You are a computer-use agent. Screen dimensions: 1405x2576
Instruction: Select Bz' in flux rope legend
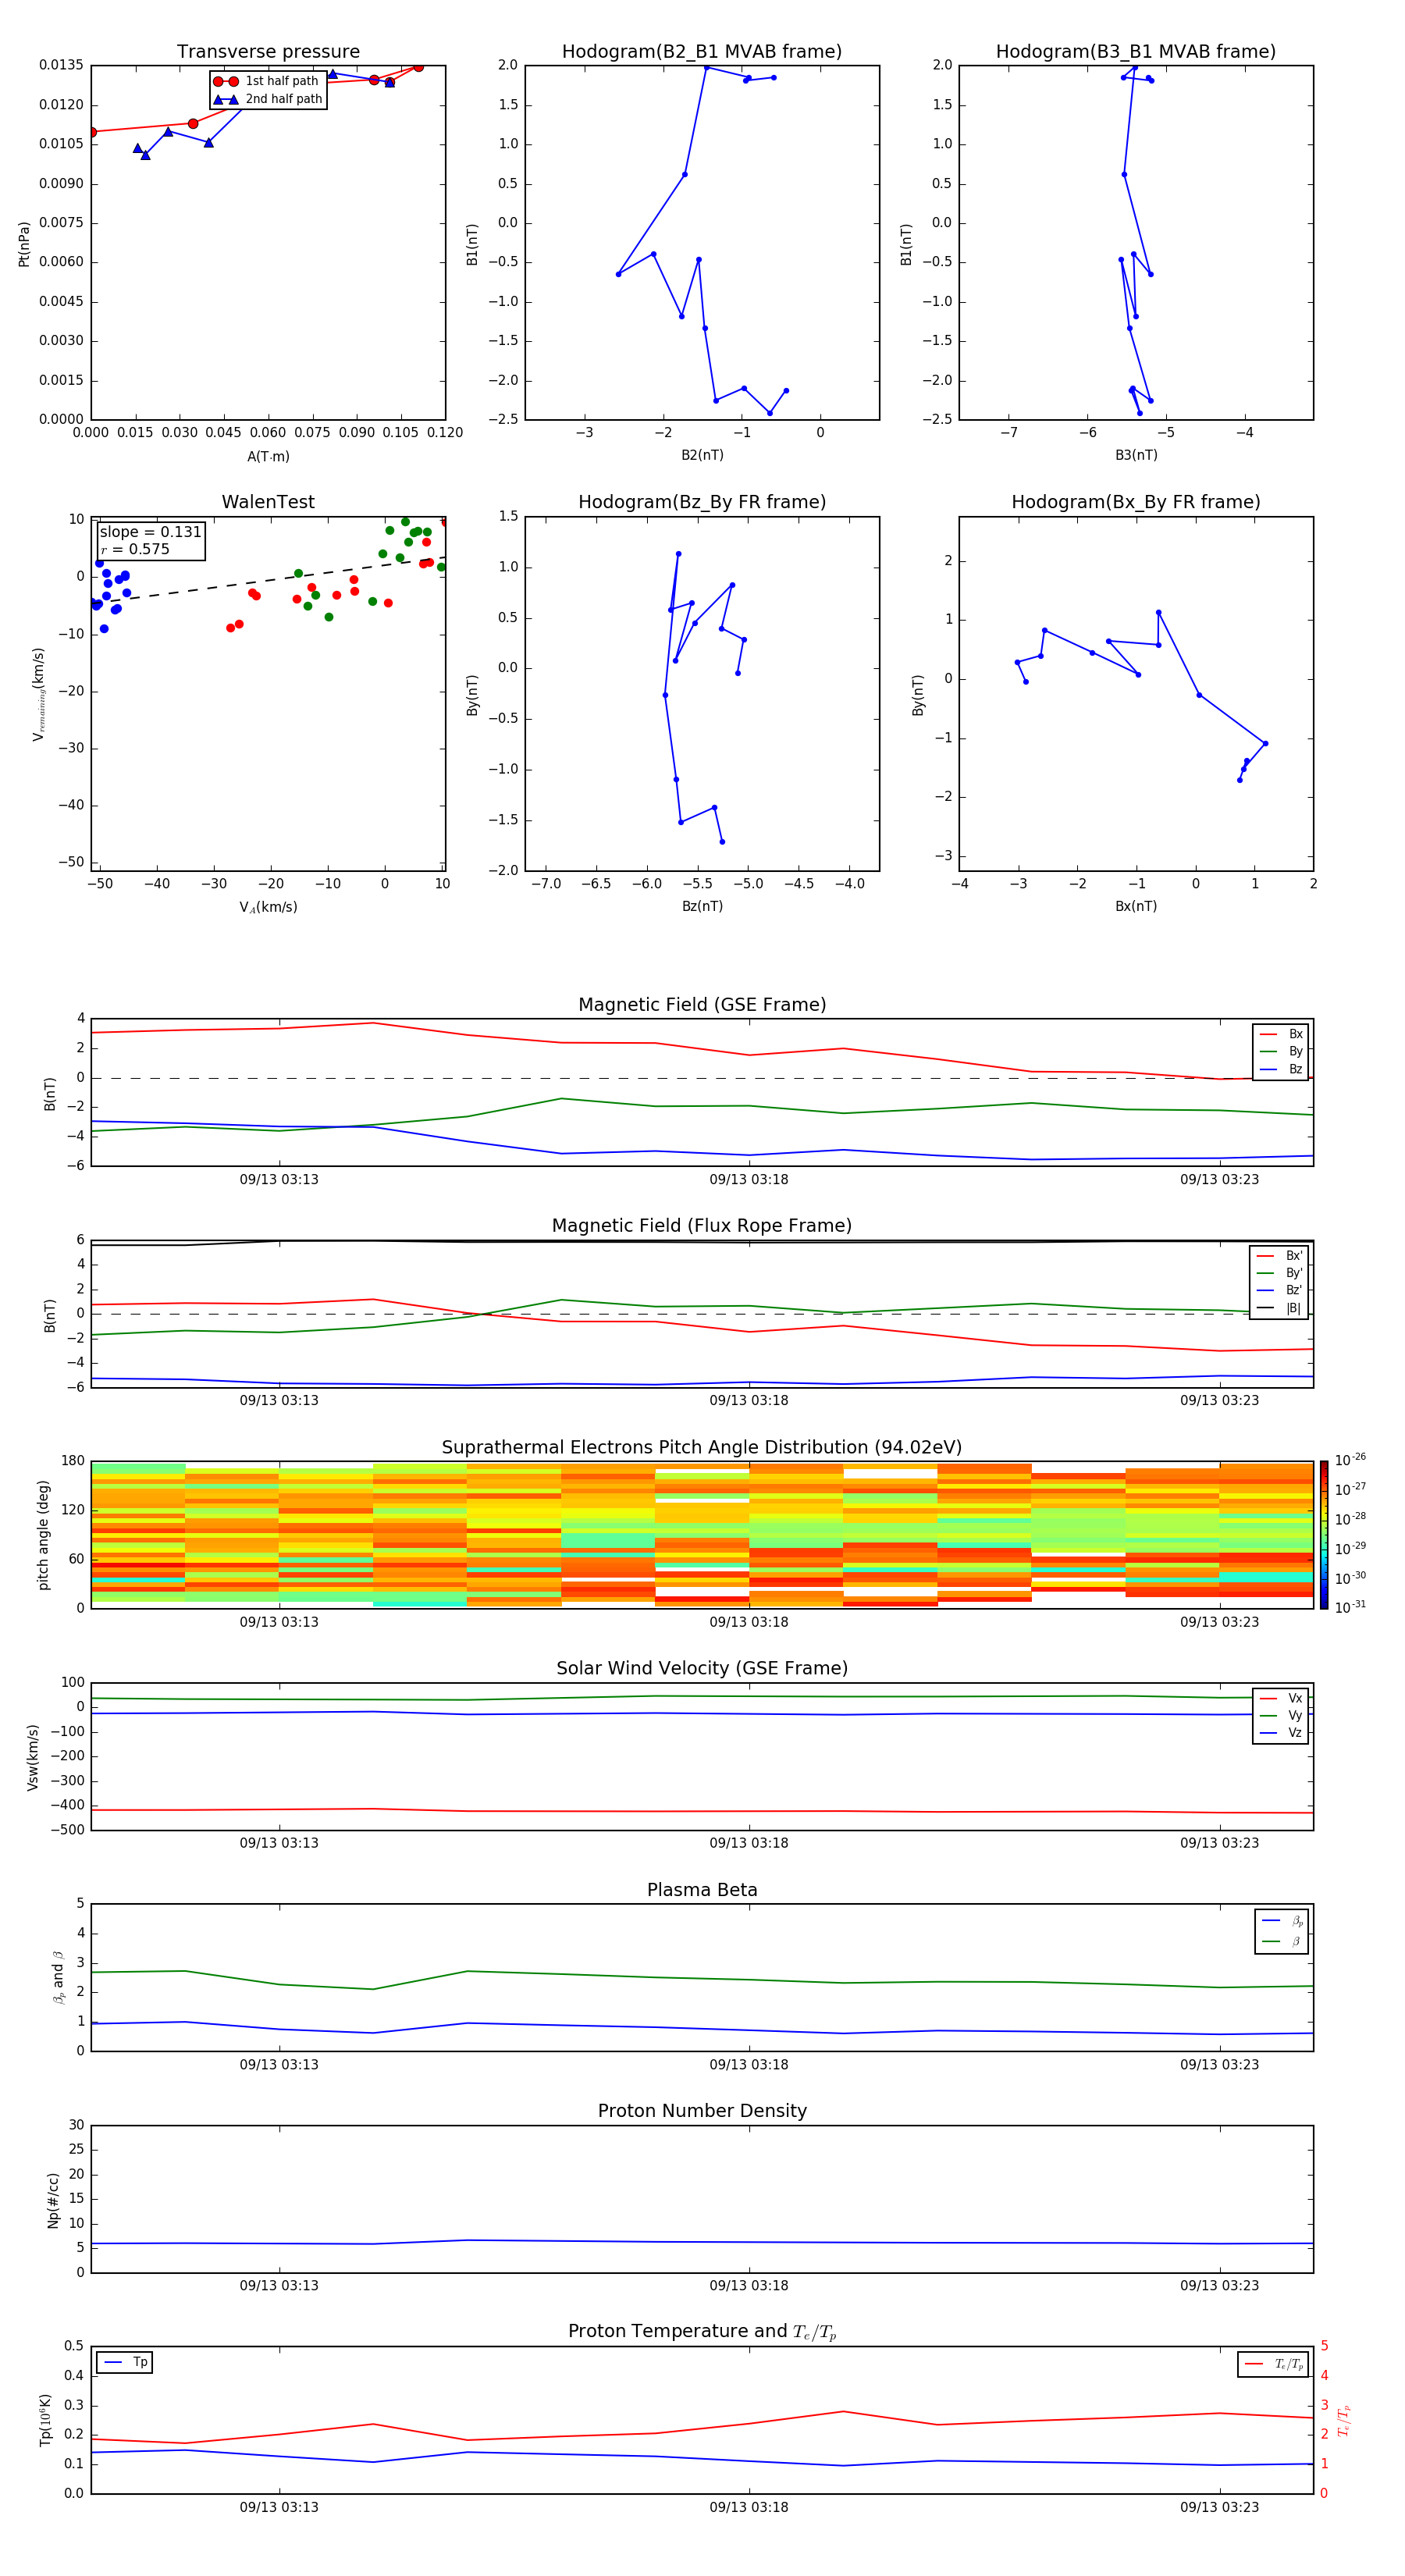pos(1279,1290)
